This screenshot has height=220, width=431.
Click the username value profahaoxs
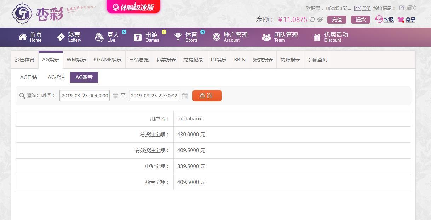(x=190, y=119)
